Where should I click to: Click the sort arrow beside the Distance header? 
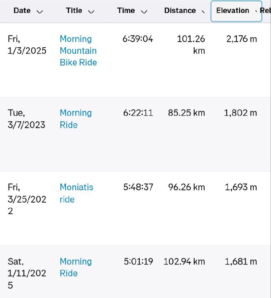click(x=203, y=12)
